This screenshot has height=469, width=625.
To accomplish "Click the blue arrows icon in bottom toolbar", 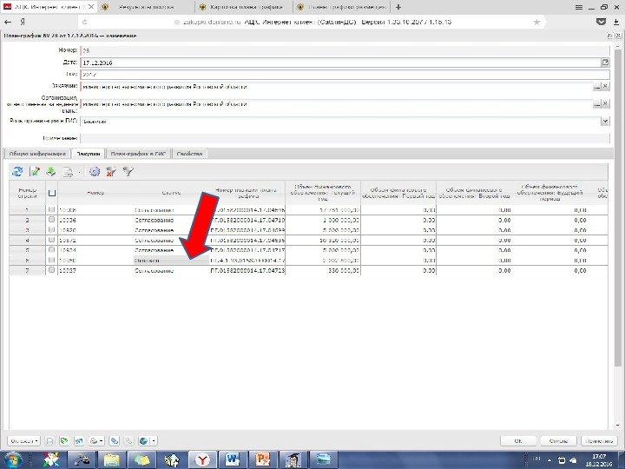I will click(x=79, y=440).
